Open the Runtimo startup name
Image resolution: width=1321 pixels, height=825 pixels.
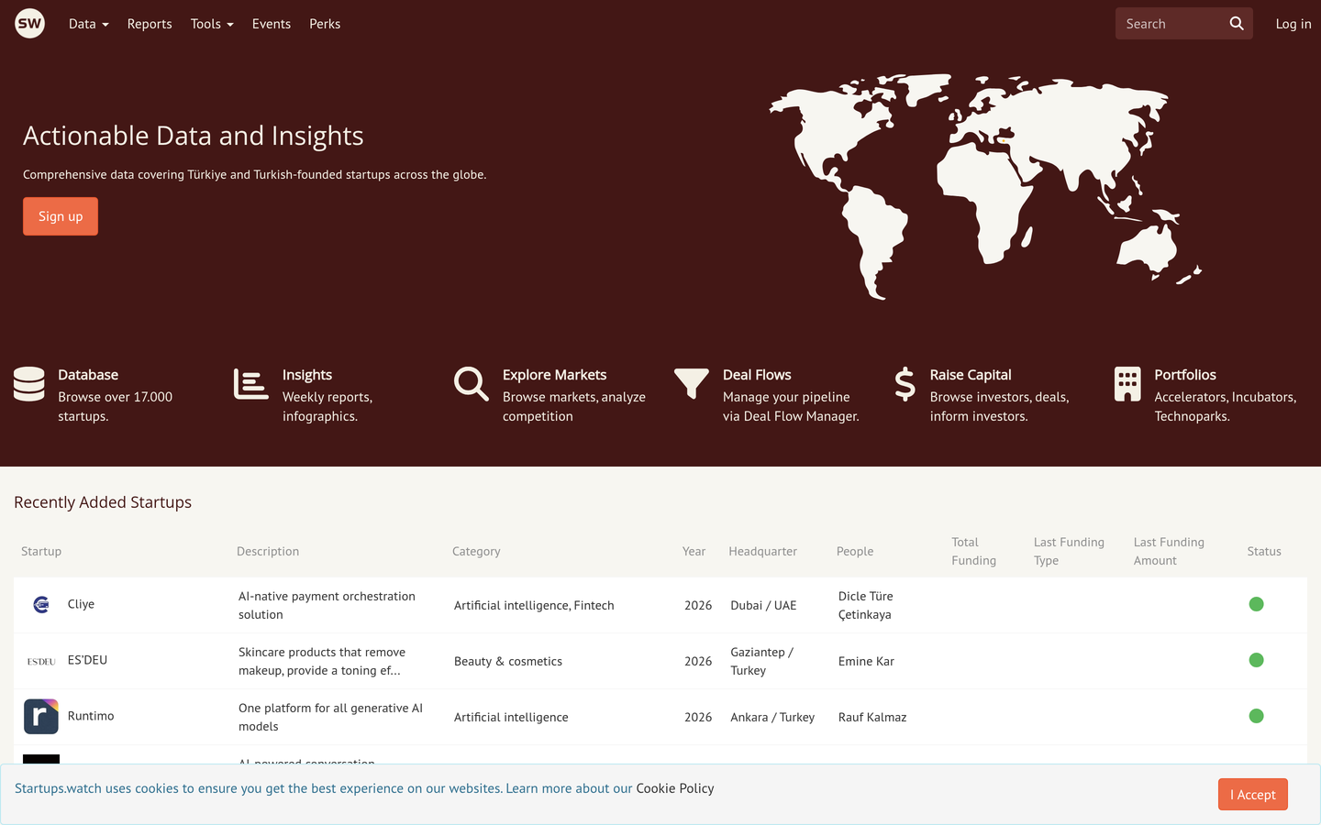point(91,716)
